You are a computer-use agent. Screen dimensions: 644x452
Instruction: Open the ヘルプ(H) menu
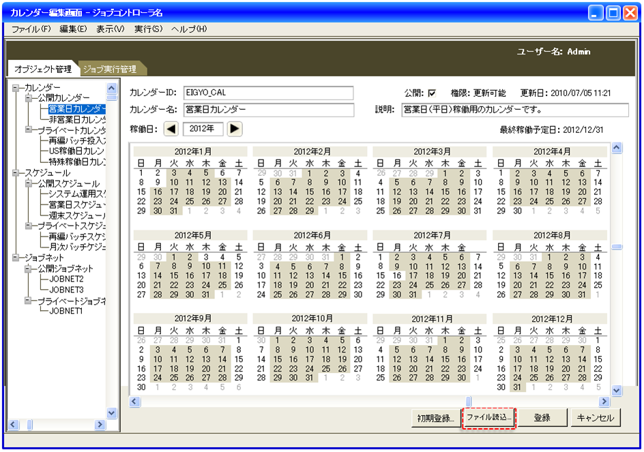pos(190,29)
